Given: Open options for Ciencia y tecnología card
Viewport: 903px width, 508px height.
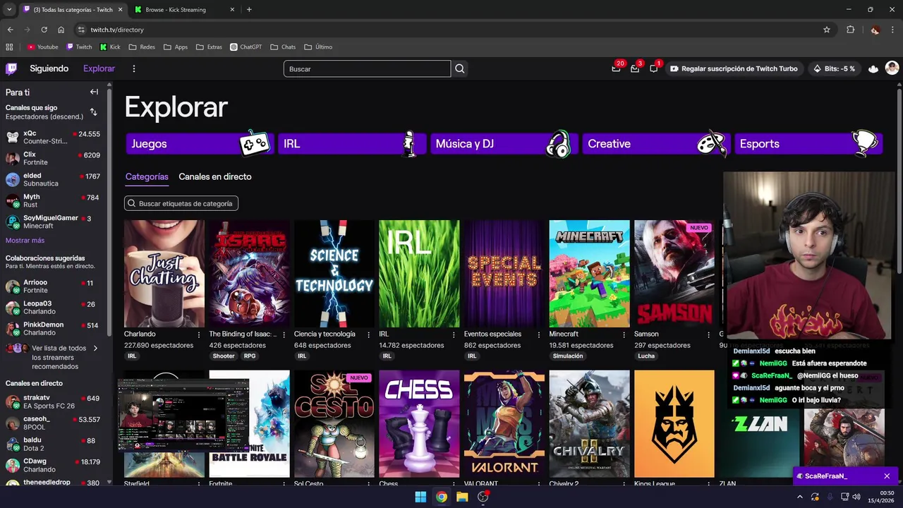Looking at the screenshot, I should [x=369, y=334].
